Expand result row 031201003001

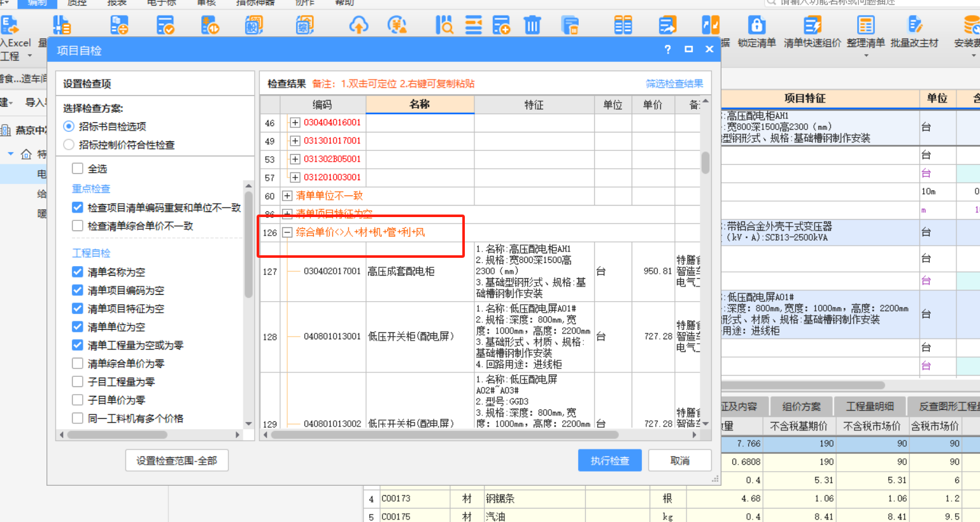[295, 177]
